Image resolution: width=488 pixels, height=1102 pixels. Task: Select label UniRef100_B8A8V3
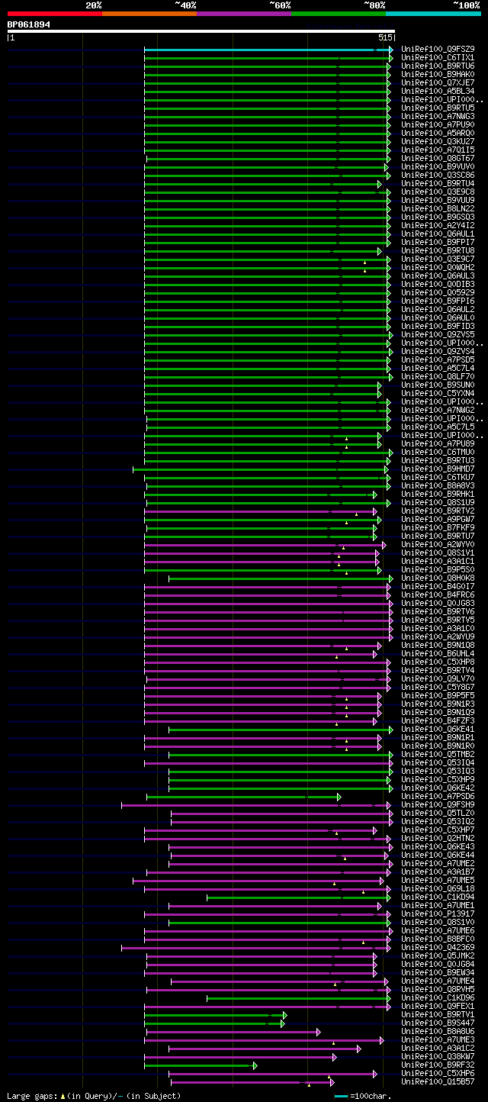pyautogui.click(x=438, y=486)
